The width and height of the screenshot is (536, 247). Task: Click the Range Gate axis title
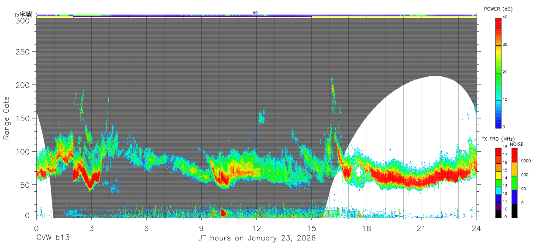(7, 118)
